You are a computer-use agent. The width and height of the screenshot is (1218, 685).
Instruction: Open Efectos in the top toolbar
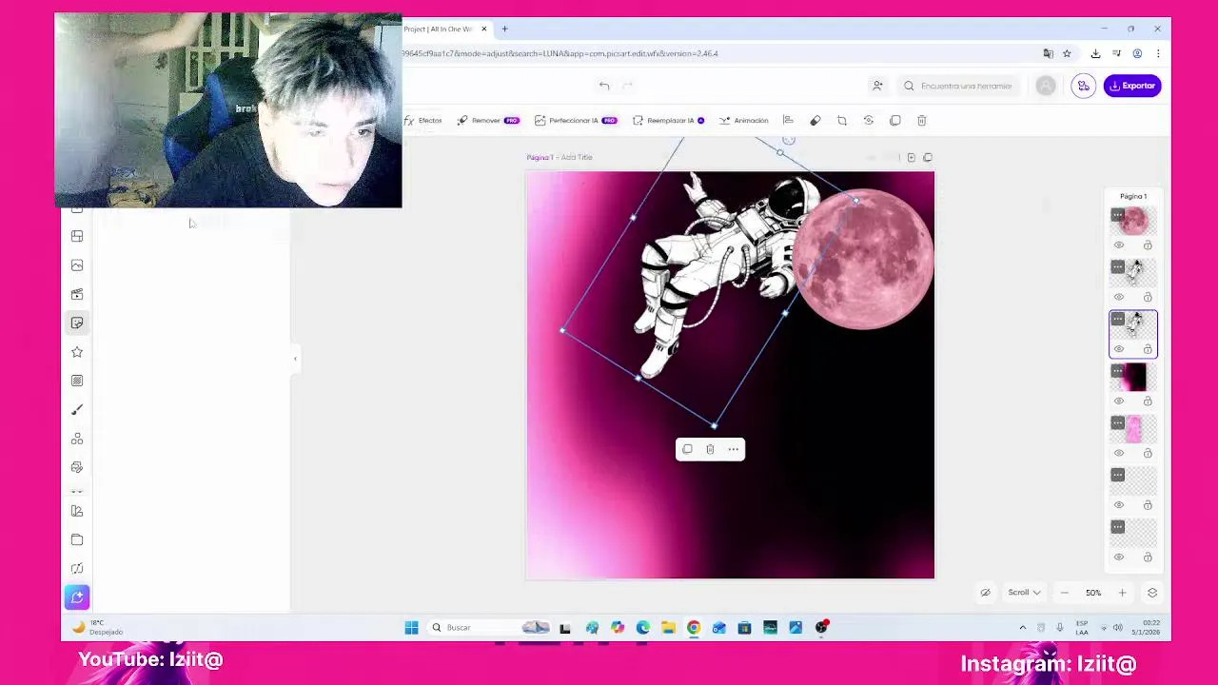click(x=422, y=121)
